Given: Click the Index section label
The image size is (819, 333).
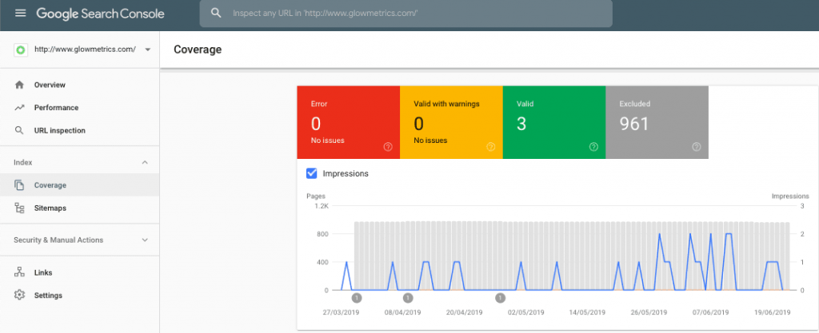Looking at the screenshot, I should [x=23, y=163].
